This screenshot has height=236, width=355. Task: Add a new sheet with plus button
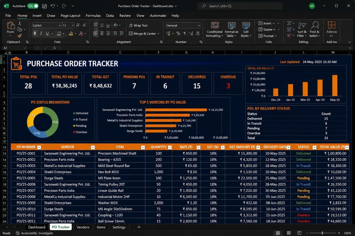(x=139, y=227)
